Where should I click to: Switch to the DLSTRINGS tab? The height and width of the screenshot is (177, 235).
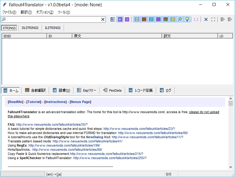30,28
